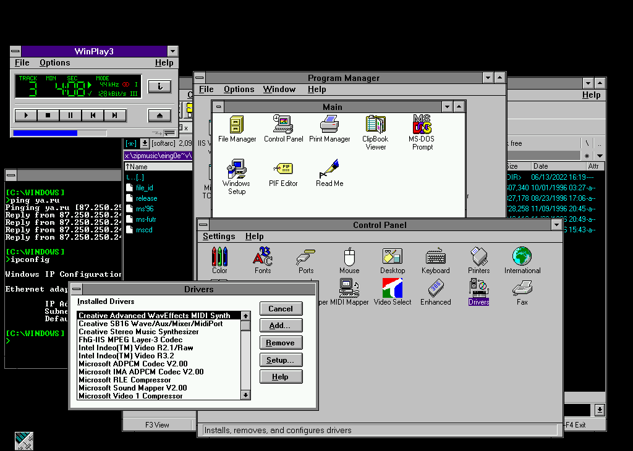Open the Drivers dialog control menu box
Viewport: 633px width, 451px height.
click(77, 289)
